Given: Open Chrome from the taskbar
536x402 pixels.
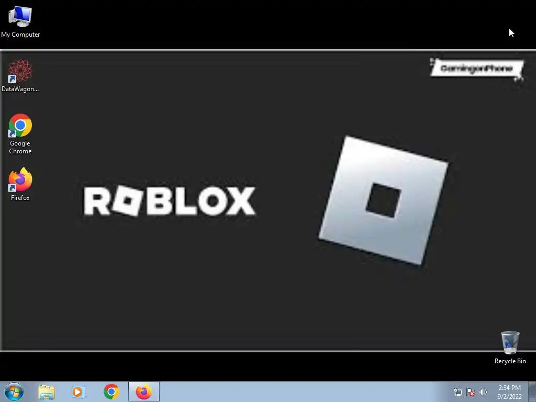Looking at the screenshot, I should pyautogui.click(x=111, y=392).
